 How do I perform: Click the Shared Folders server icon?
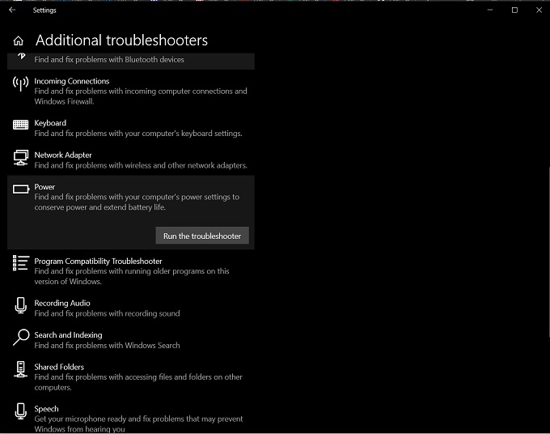[x=21, y=369]
